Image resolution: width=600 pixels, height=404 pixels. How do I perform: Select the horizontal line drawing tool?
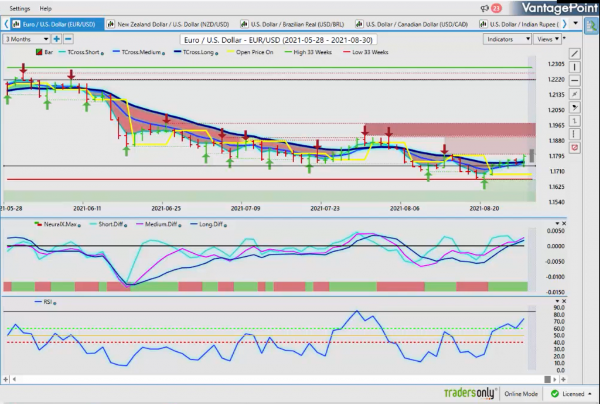pyautogui.click(x=574, y=81)
